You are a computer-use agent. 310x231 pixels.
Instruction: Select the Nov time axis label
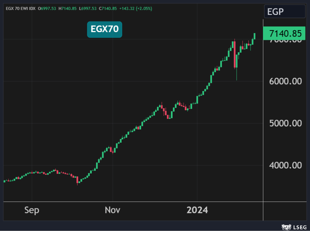112,210
